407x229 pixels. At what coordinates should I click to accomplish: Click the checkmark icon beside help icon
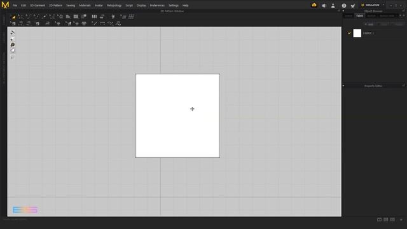(353, 6)
